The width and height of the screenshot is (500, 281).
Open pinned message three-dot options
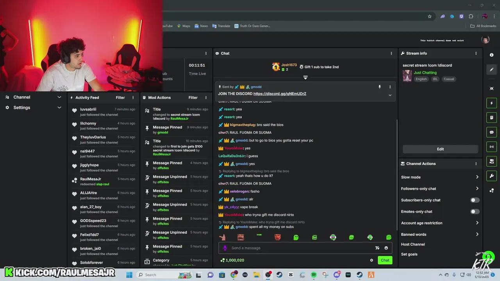click(x=390, y=87)
